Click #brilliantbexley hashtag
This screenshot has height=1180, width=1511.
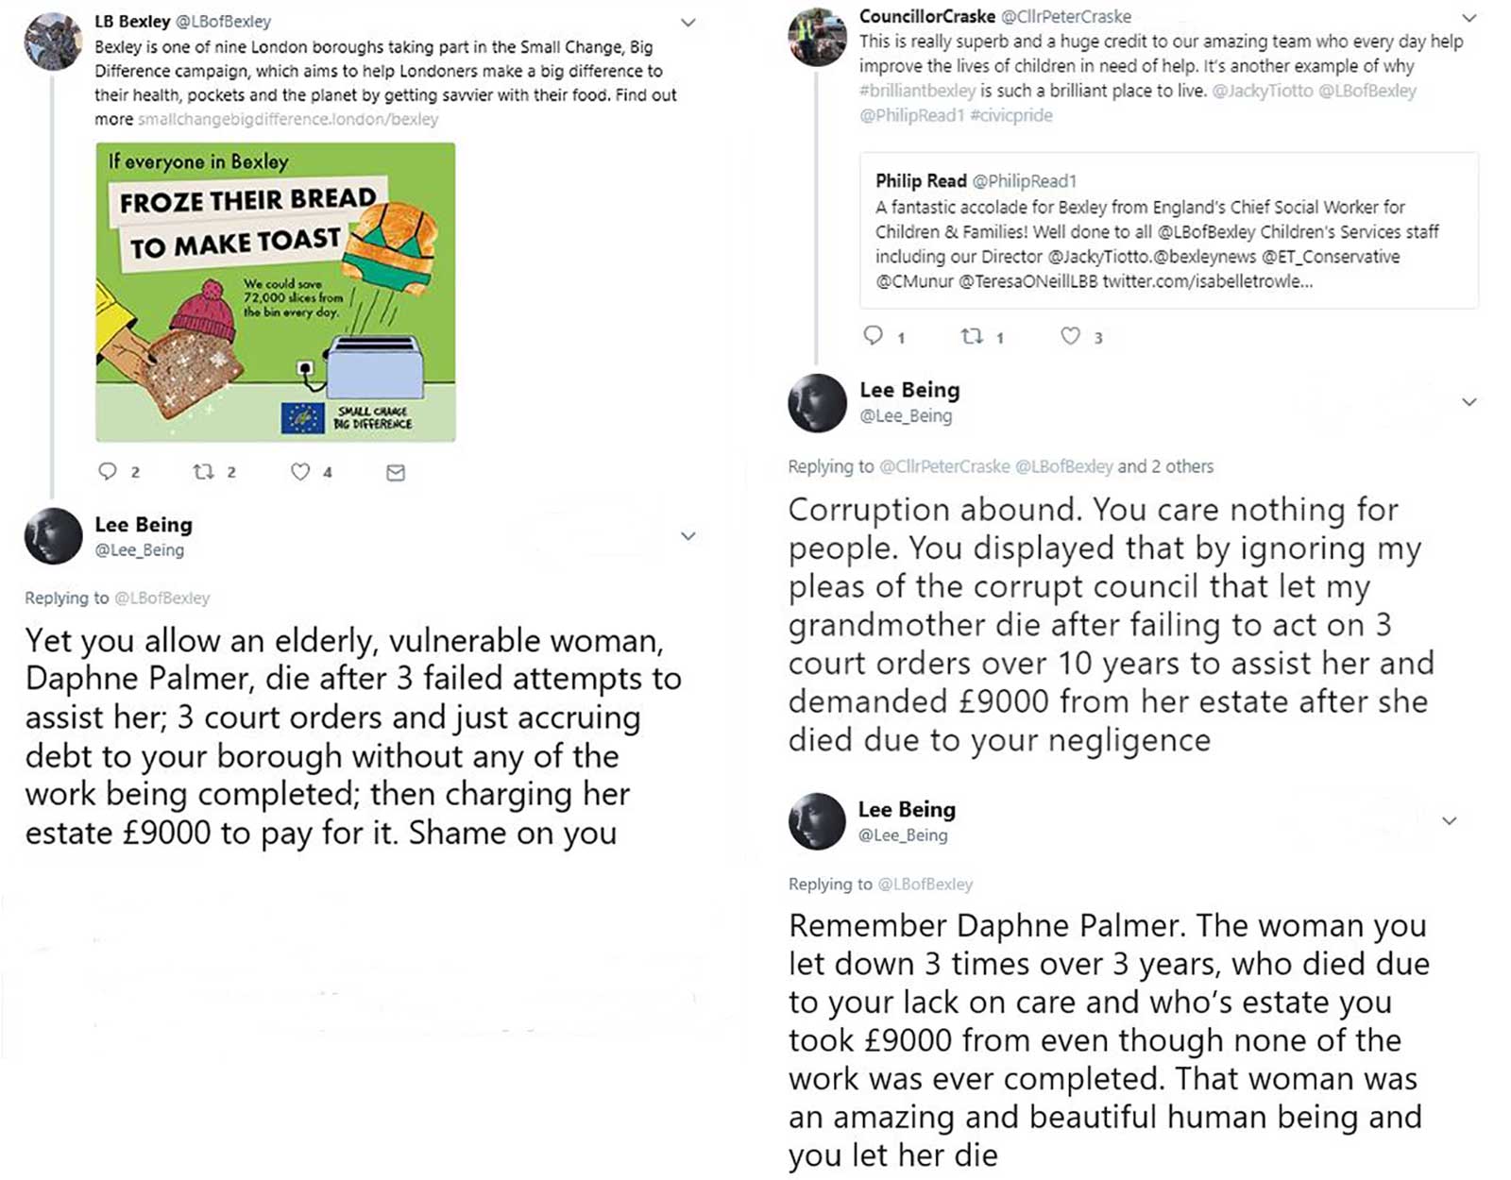[917, 91]
